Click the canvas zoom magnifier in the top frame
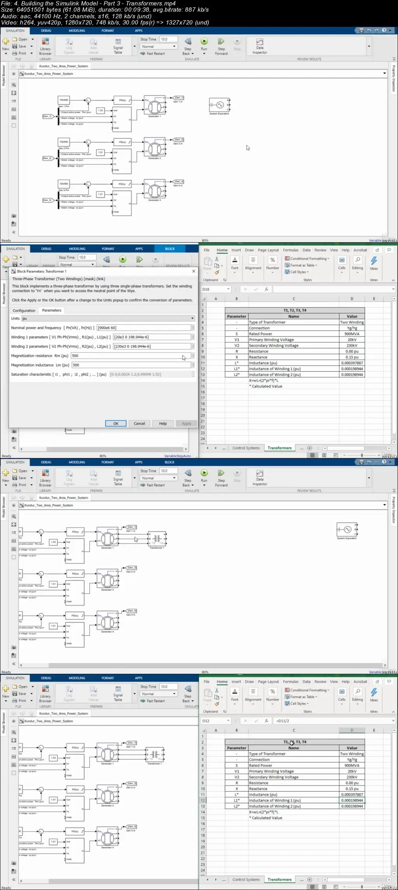398x890 pixels. tap(14, 85)
